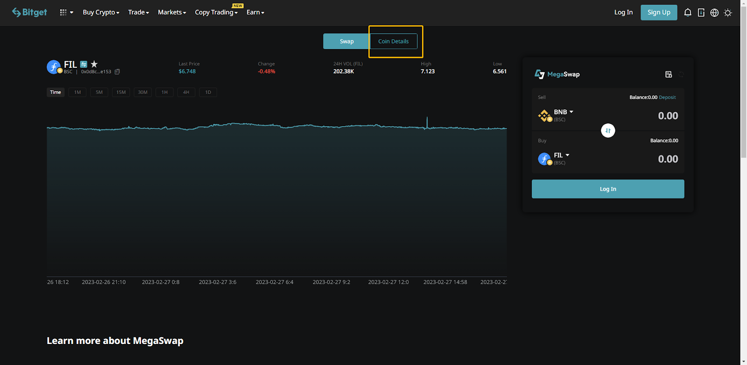Image resolution: width=747 pixels, height=365 pixels.
Task: Click the MegaSwap refresh icon
Action: tap(681, 74)
